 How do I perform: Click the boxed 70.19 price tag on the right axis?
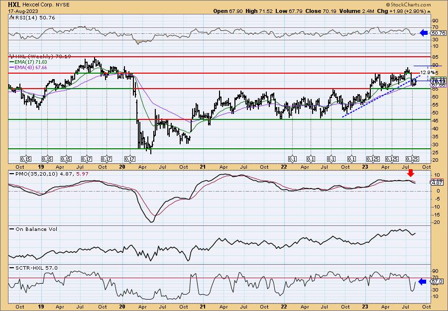pyautogui.click(x=439, y=81)
